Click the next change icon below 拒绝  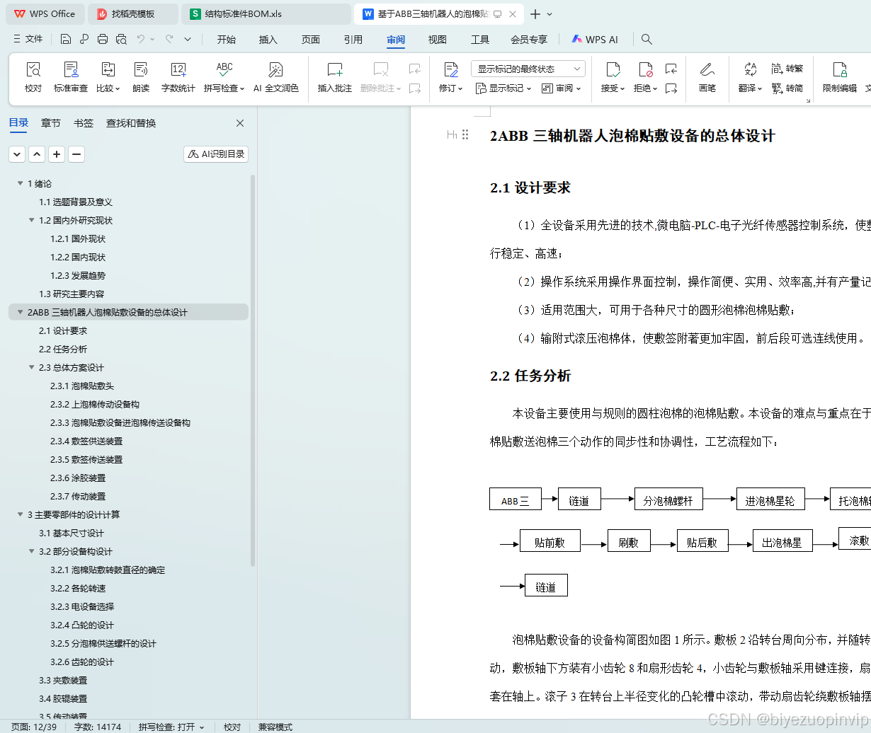671,88
